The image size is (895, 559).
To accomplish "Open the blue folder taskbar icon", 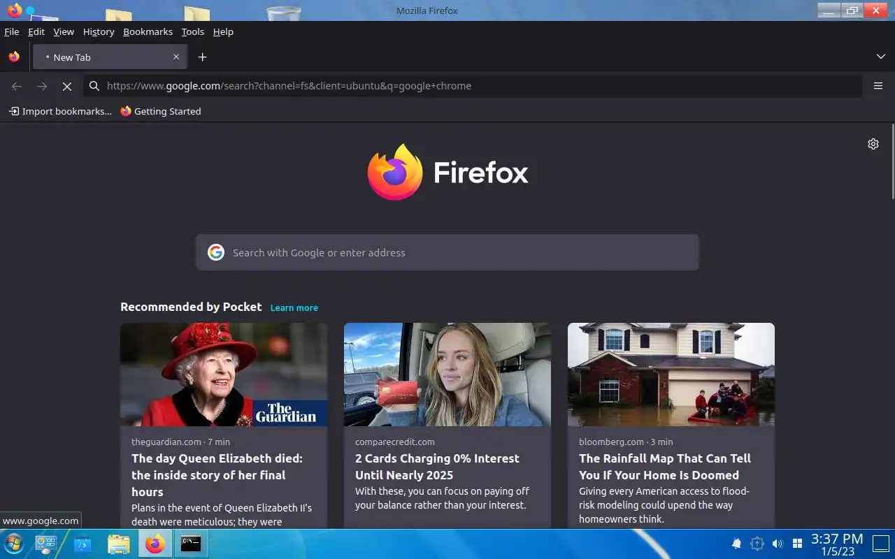I will (83, 544).
